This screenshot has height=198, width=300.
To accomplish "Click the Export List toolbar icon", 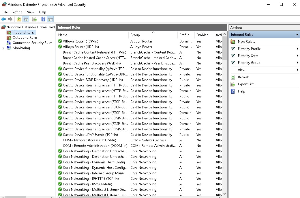I will click(x=34, y=19).
